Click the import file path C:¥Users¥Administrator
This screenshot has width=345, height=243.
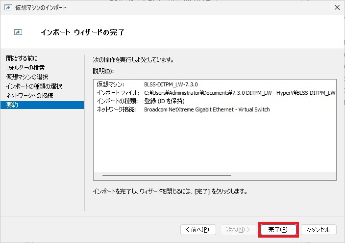[x=240, y=93]
